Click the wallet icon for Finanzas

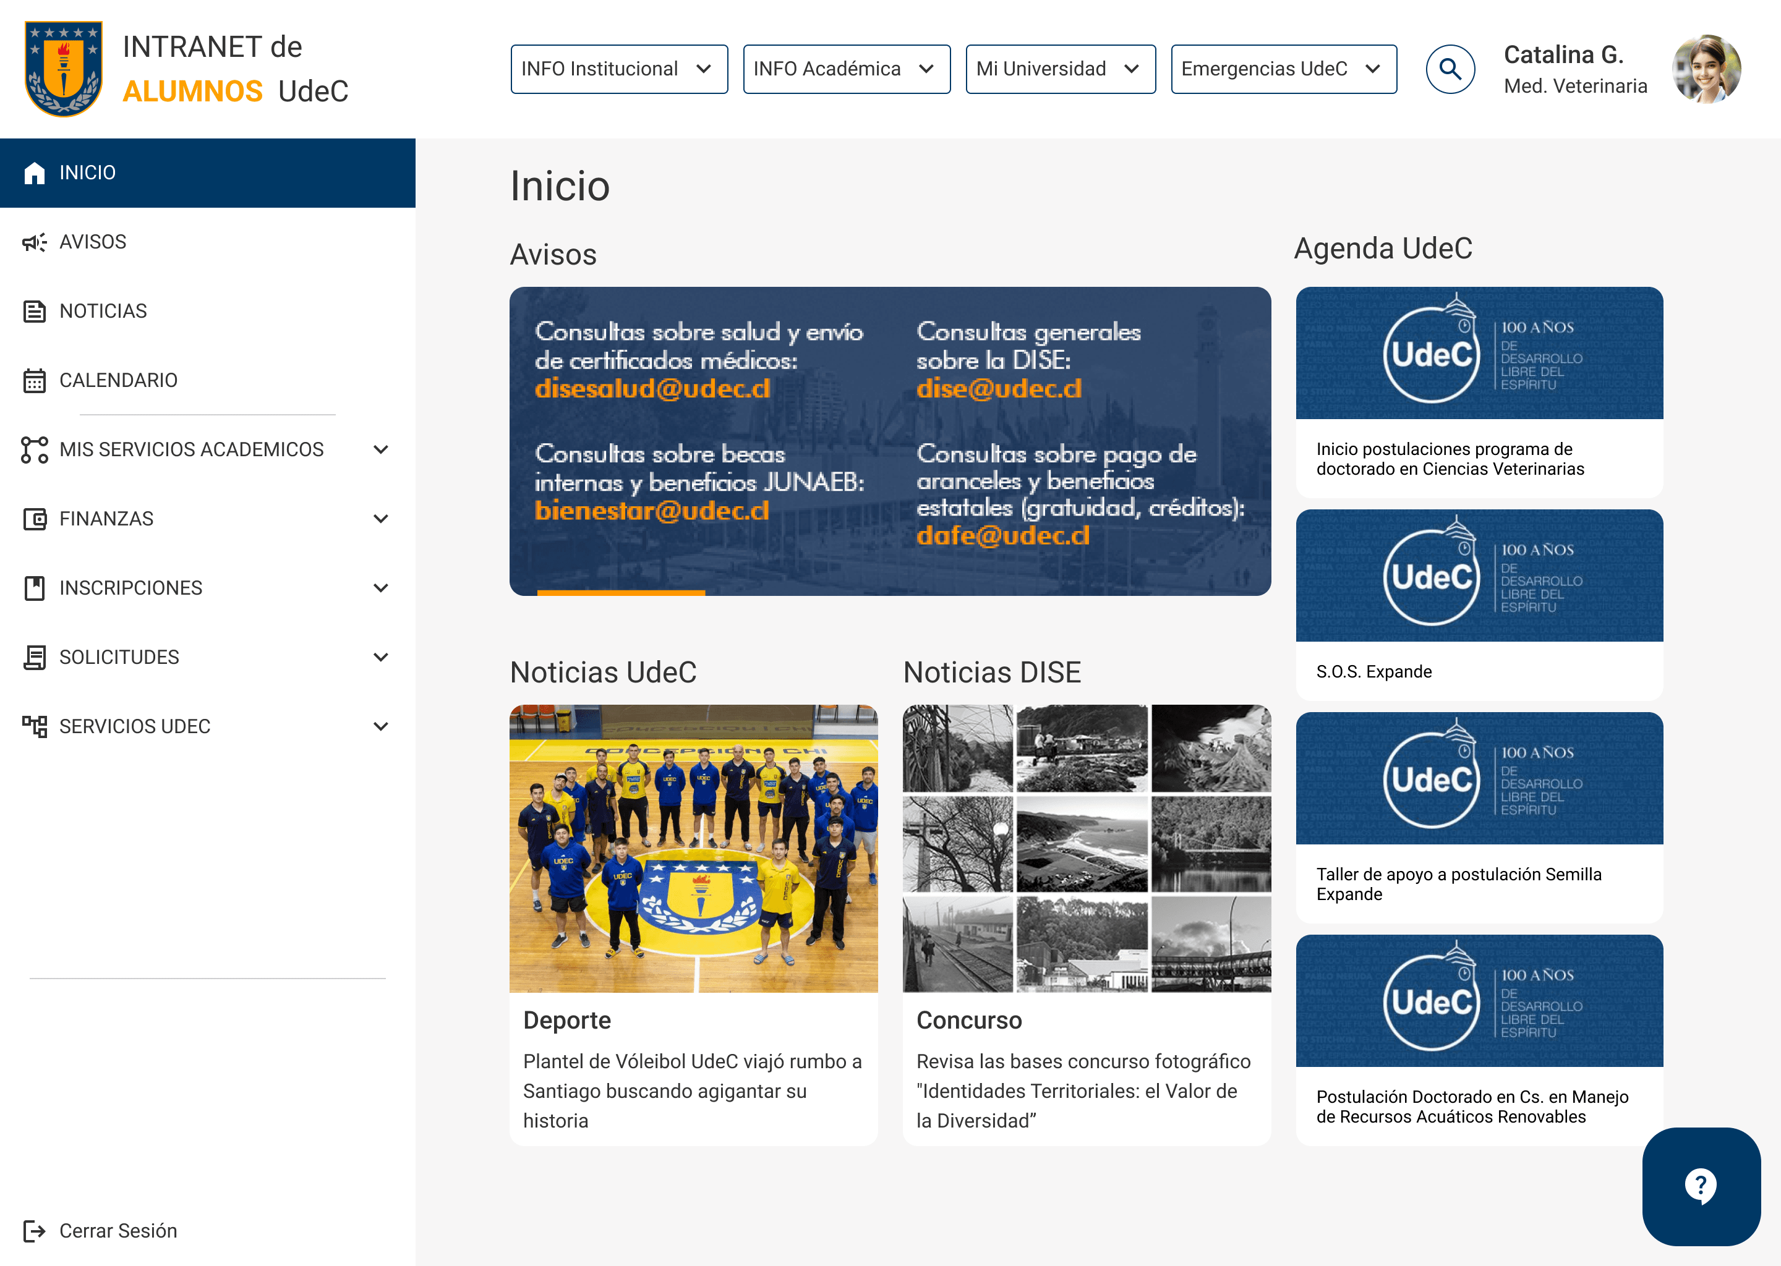point(34,519)
